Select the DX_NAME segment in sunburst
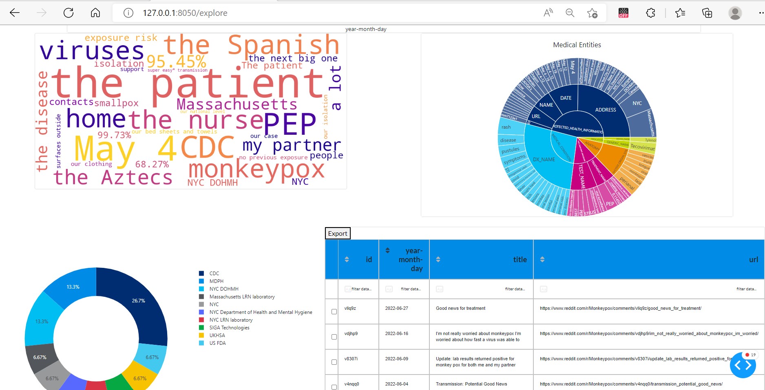 544,160
